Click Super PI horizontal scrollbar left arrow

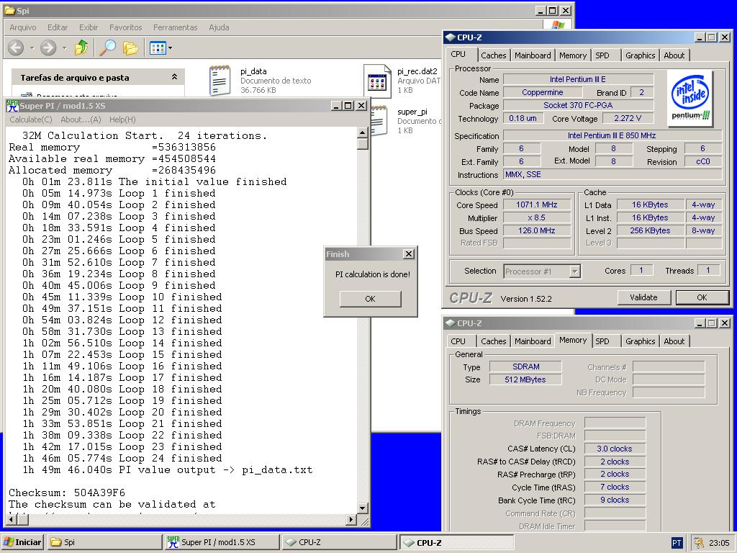12,520
